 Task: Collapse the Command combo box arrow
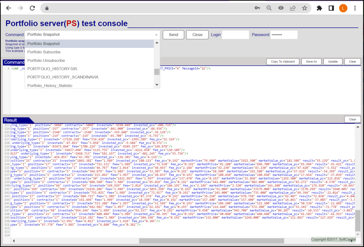156,35
